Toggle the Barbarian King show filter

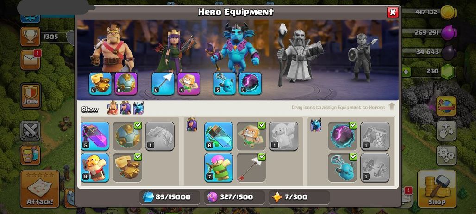[113, 108]
